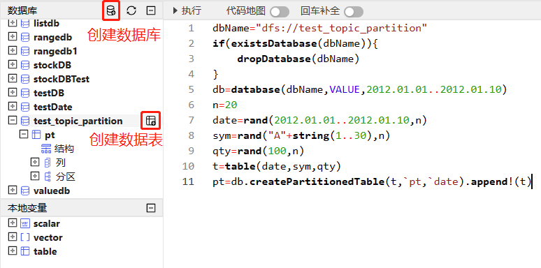The height and width of the screenshot is (268, 541).
Task: Click code line 11 in the editor
Action: click(372, 181)
